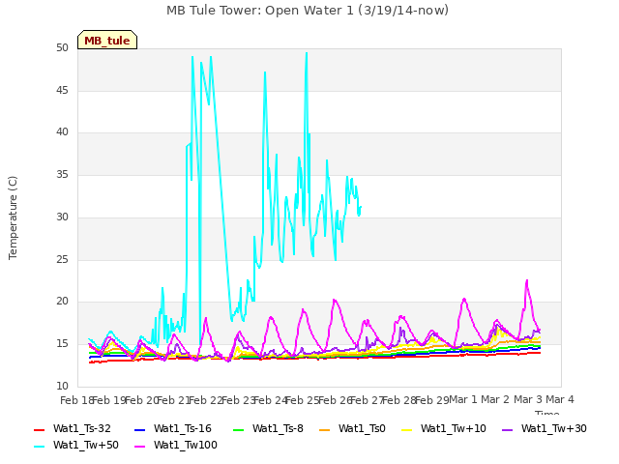
Task: Click the end of the cyan line near Feb 27
Action: click(361, 207)
